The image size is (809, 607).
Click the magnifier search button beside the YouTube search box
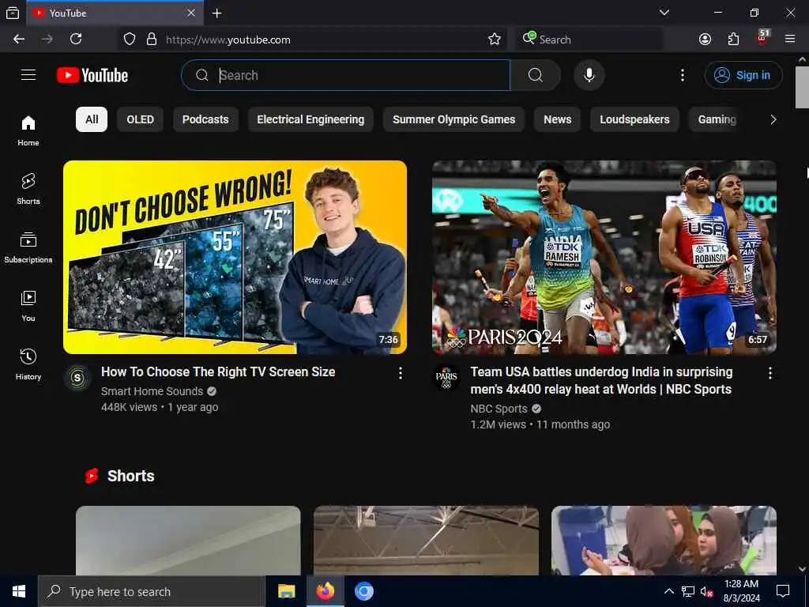coord(536,75)
